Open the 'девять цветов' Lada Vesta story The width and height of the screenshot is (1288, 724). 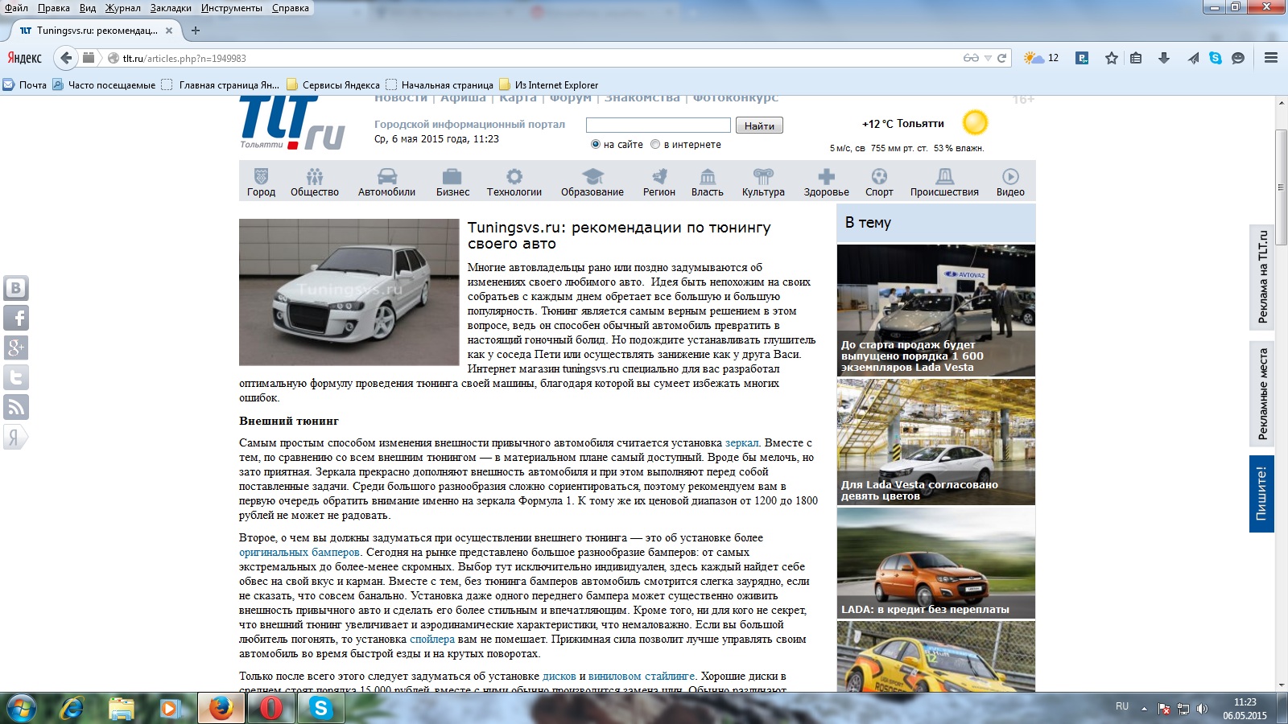[936, 442]
